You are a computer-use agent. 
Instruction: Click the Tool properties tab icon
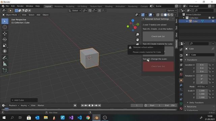click(181, 49)
